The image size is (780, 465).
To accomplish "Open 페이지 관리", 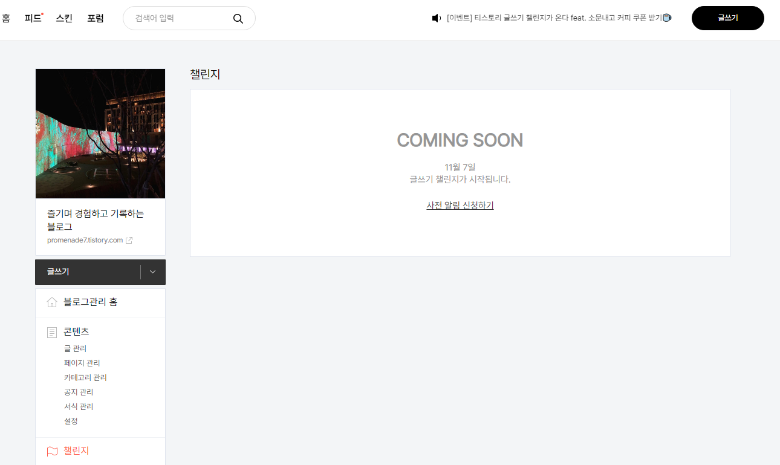I will (x=82, y=363).
